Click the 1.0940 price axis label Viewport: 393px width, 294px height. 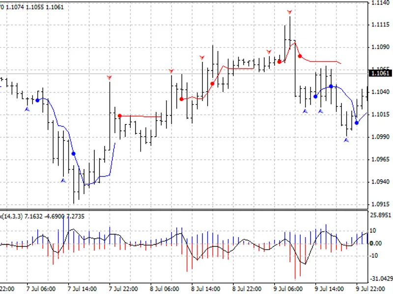click(380, 182)
